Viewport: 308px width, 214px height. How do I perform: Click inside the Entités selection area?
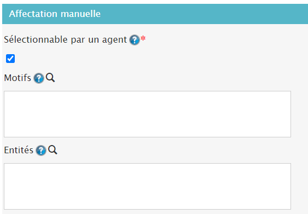point(147,186)
